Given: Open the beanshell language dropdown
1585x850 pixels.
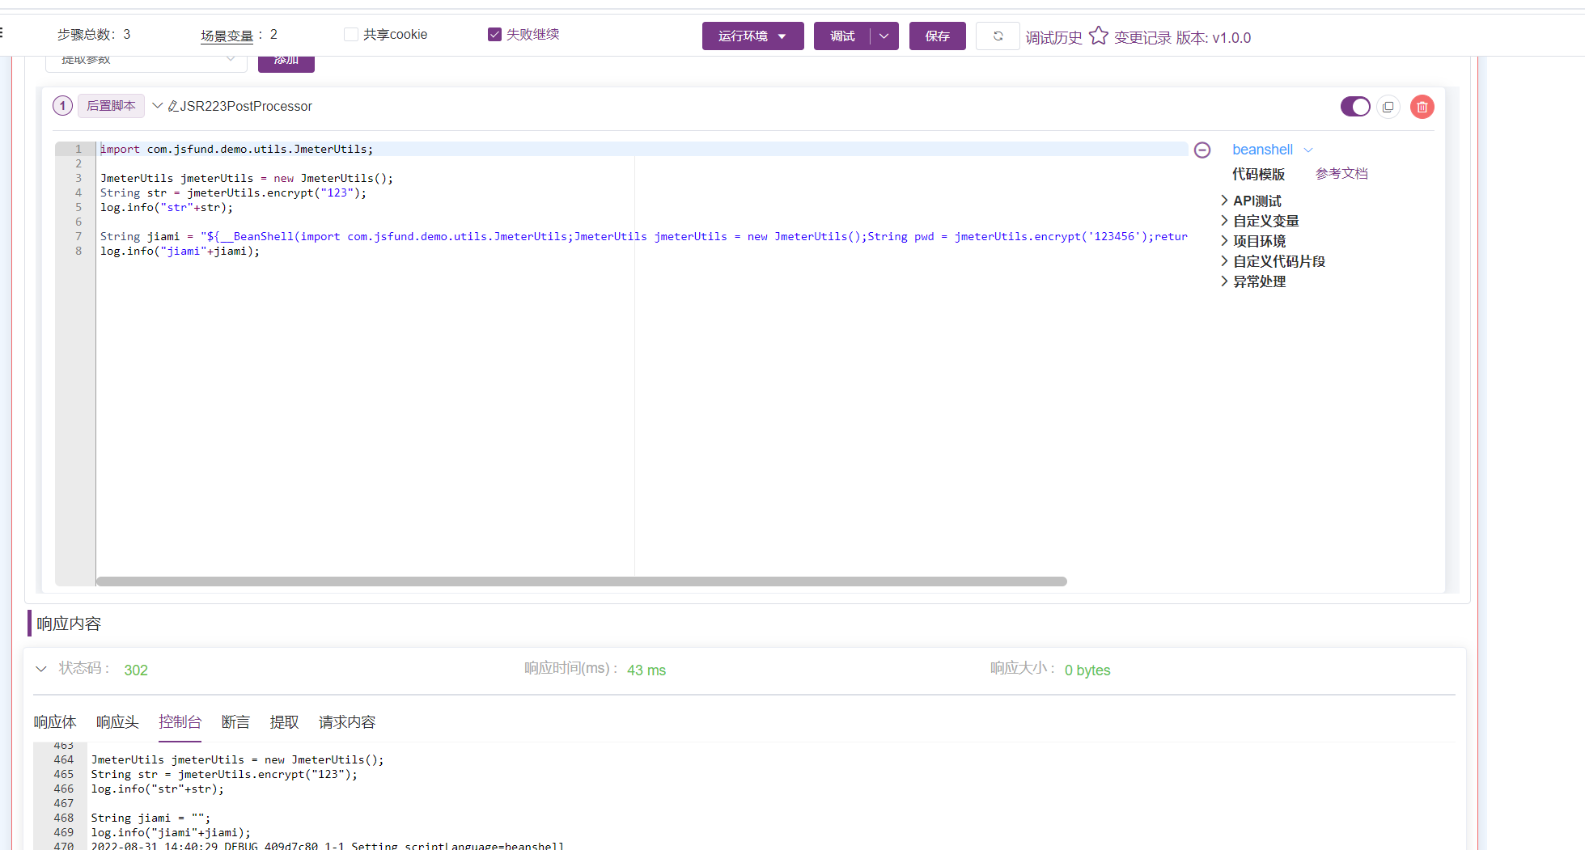Looking at the screenshot, I should pyautogui.click(x=1272, y=150).
